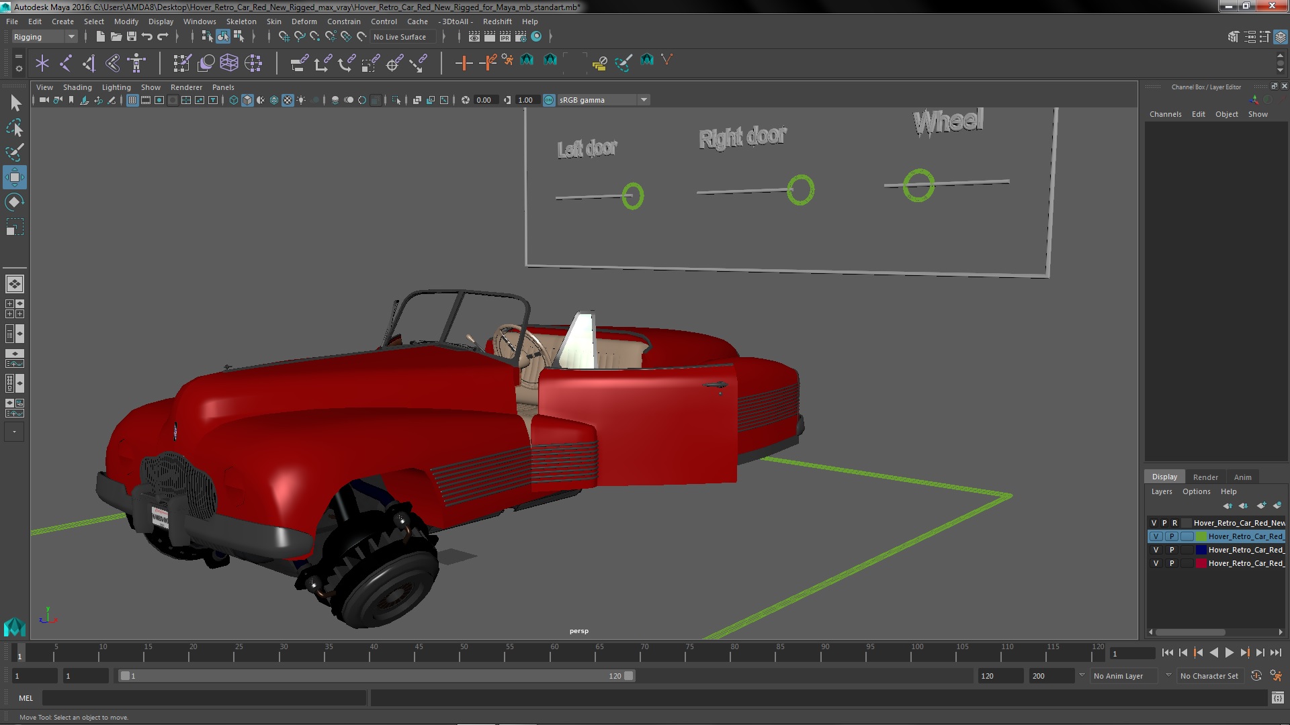Switch to the Anim layer tab
This screenshot has width=1290, height=725.
(x=1242, y=477)
